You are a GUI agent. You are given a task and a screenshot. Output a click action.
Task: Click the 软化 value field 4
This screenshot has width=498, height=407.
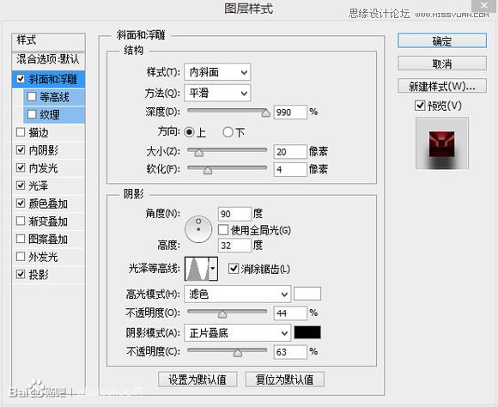(290, 169)
